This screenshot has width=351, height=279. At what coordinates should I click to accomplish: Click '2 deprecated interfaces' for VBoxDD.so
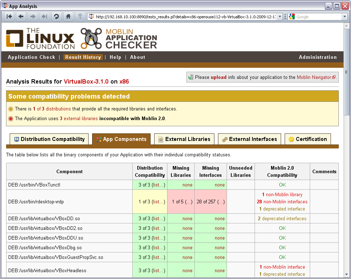click(282, 218)
